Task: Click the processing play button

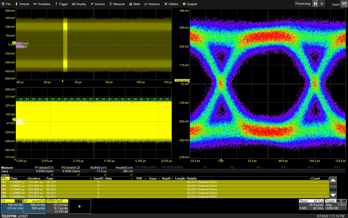Action: pos(322,4)
